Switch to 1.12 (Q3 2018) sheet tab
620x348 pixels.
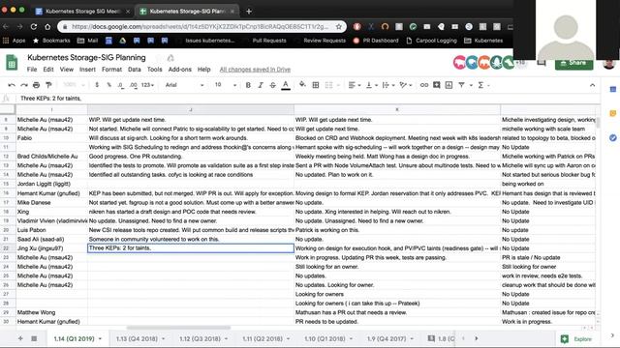coord(201,339)
